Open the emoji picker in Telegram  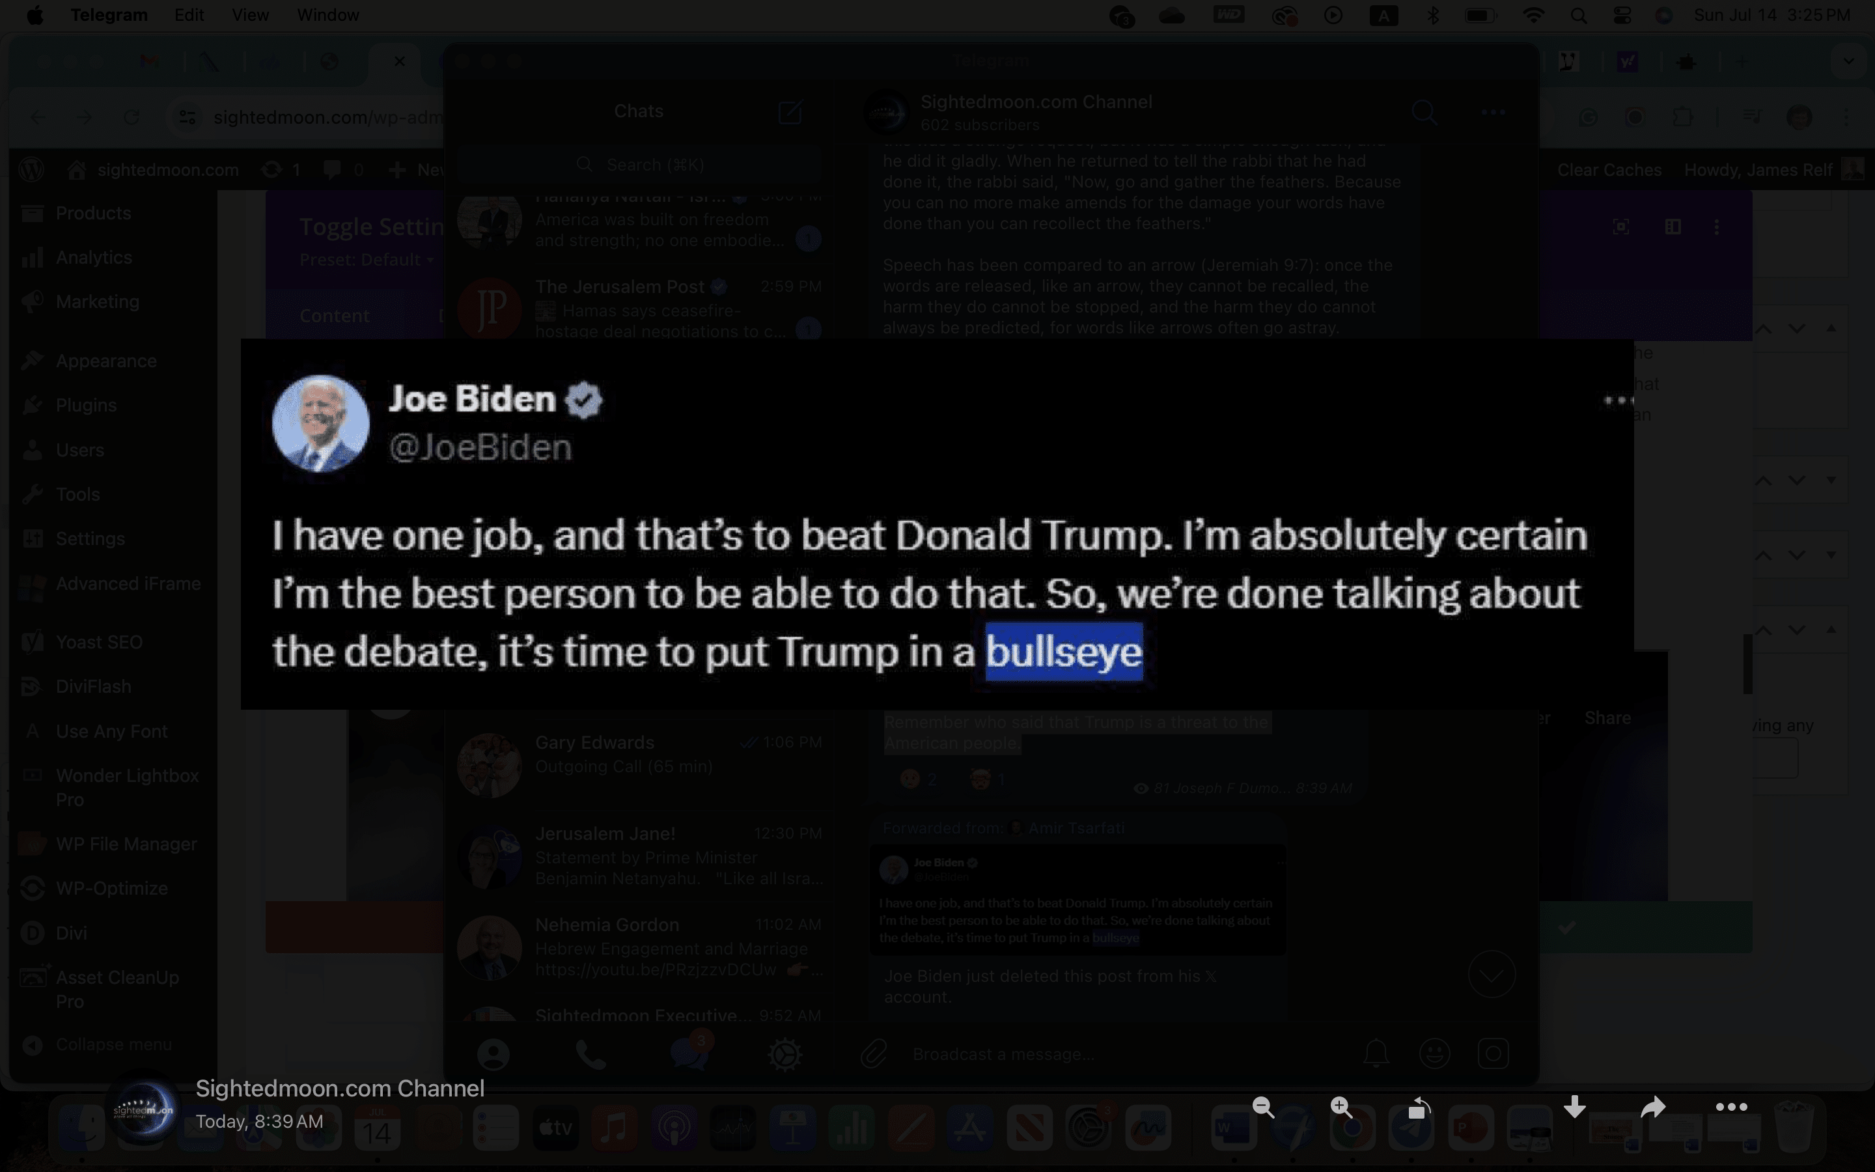(x=1434, y=1053)
